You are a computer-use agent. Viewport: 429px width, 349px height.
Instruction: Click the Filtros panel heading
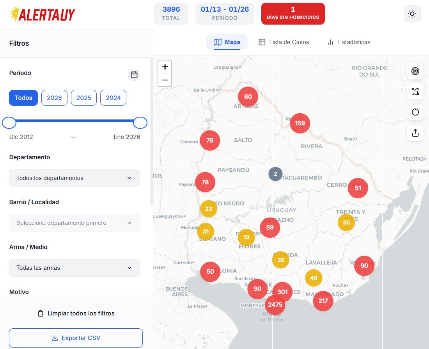pos(19,43)
